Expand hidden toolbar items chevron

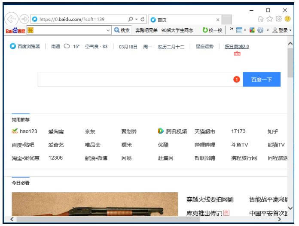(x=232, y=30)
